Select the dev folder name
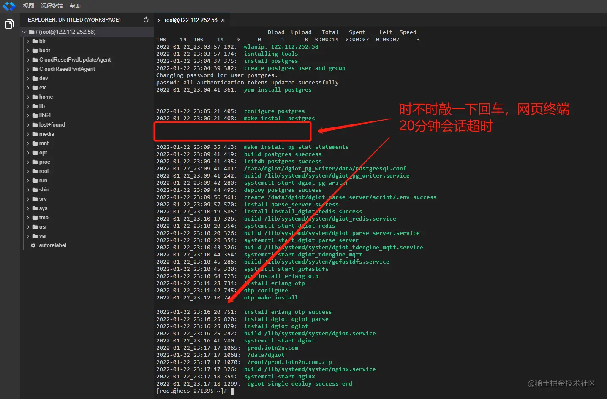The image size is (607, 399). (44, 78)
